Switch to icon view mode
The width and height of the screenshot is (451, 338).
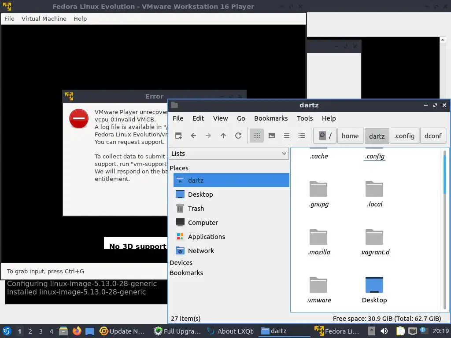click(257, 136)
